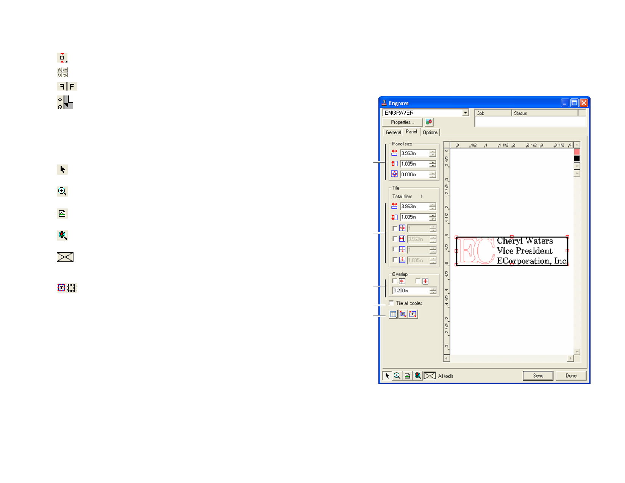The width and height of the screenshot is (625, 483).
Task: Click the picture preview icon in Engrave dialog toolbar
Action: coord(407,376)
